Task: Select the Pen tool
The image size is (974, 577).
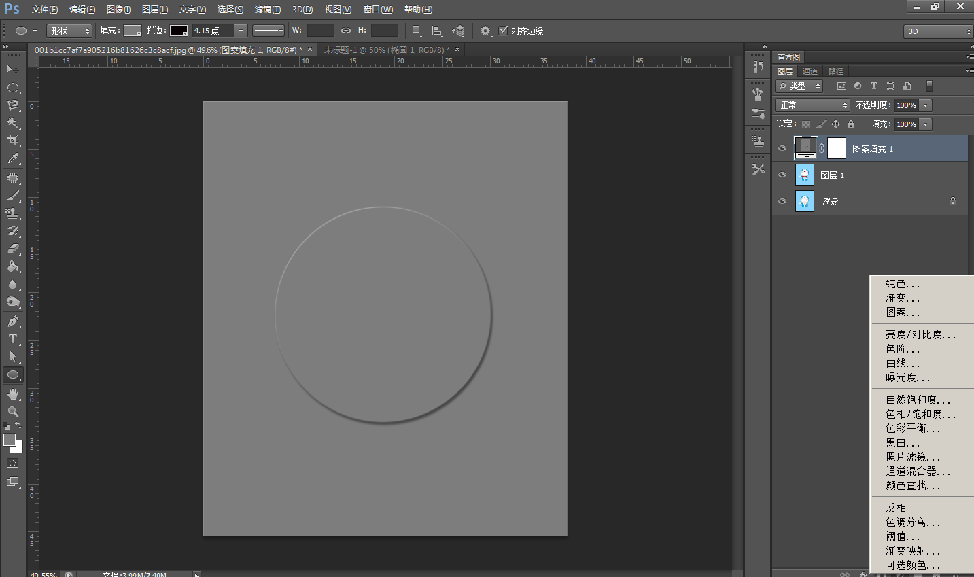Action: (x=13, y=321)
